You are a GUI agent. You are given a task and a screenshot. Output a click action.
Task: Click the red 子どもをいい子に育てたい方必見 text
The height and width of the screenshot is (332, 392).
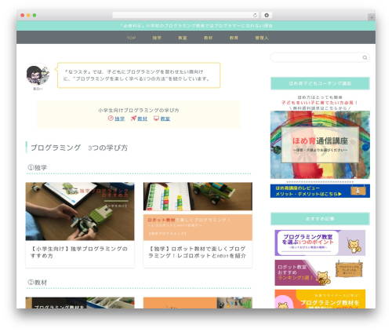point(320,103)
